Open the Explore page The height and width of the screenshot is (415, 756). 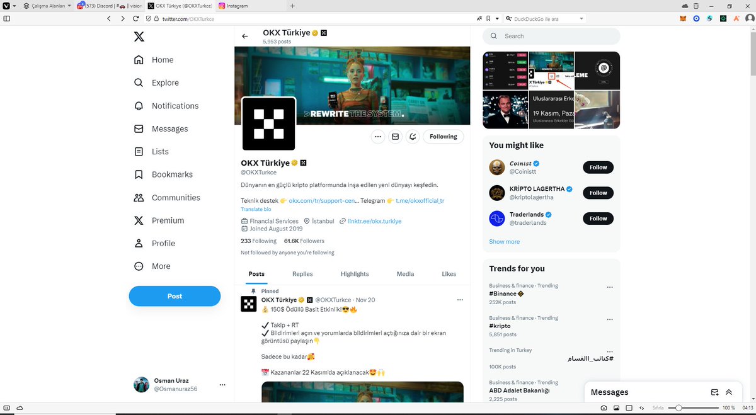click(156, 82)
